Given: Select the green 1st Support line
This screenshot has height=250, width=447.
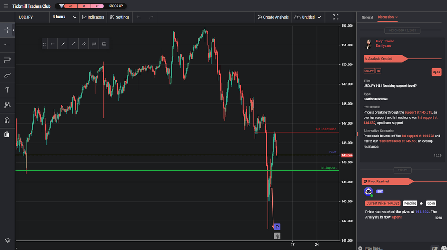Looking at the screenshot, I should pos(177,171).
